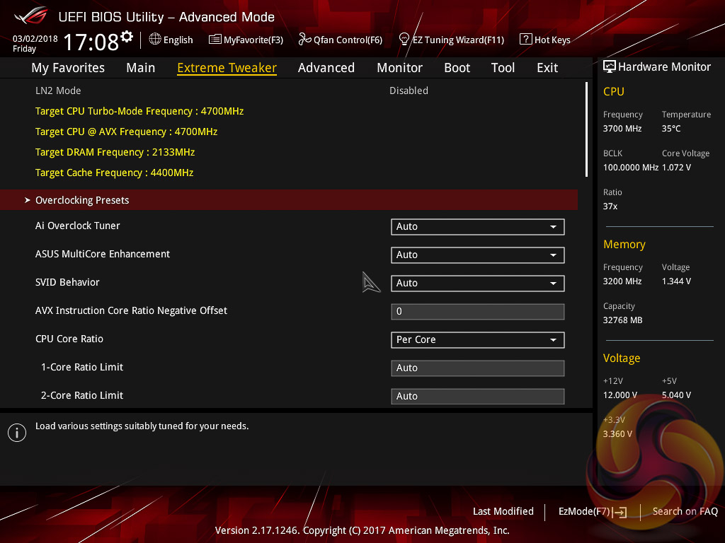Image resolution: width=725 pixels, height=543 pixels.
Task: Open Last Modified settings
Action: coord(503,511)
